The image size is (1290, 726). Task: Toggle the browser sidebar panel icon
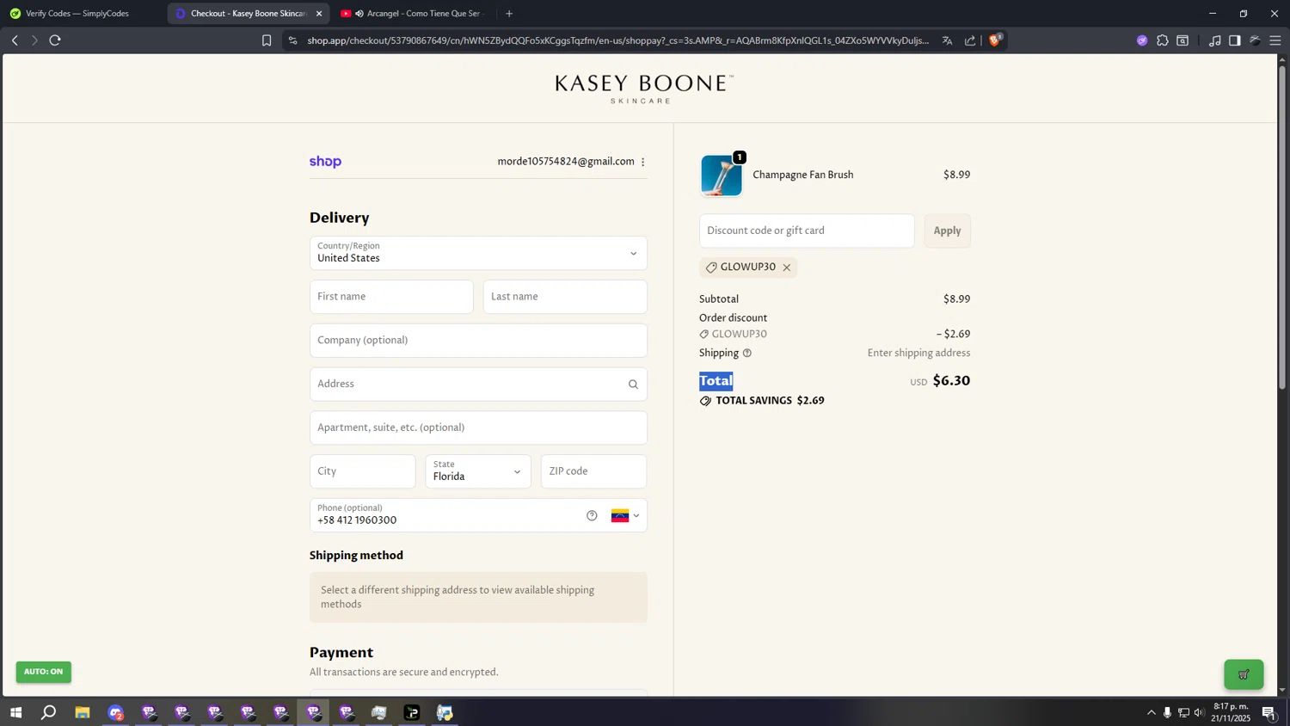coord(1235,40)
